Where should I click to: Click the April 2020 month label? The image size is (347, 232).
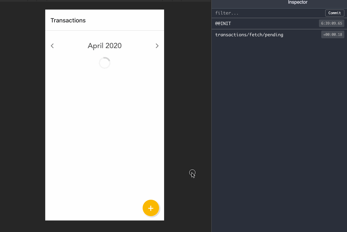(x=105, y=46)
